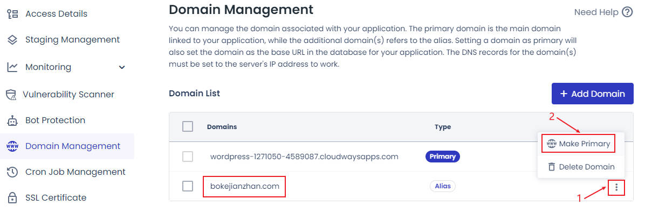Open Vulnerability Scanner shield icon
The image size is (645, 213).
coord(11,94)
